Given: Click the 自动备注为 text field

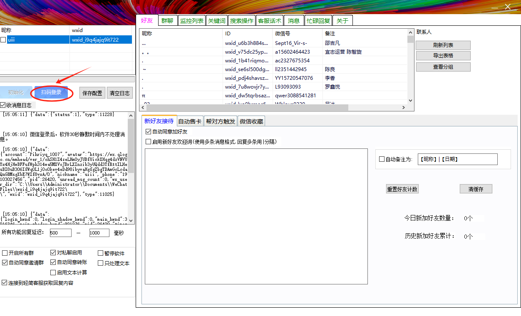Looking at the screenshot, I should 457,159.
